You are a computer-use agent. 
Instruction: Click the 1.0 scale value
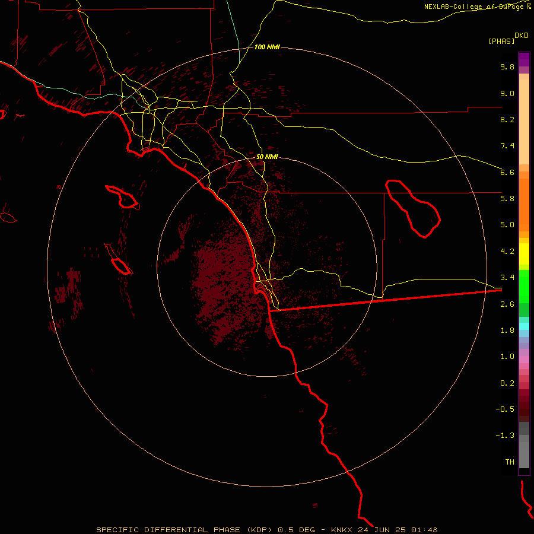click(x=507, y=357)
